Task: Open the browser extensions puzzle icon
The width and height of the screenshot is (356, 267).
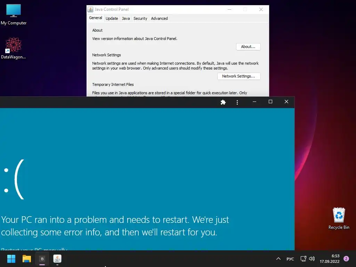Action: pos(223,102)
